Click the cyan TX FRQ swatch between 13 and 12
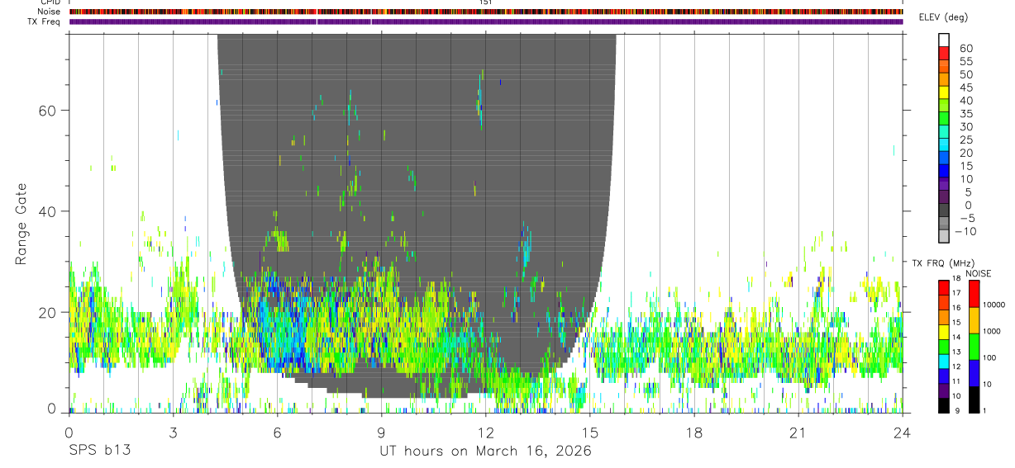1015x468 pixels. click(944, 360)
